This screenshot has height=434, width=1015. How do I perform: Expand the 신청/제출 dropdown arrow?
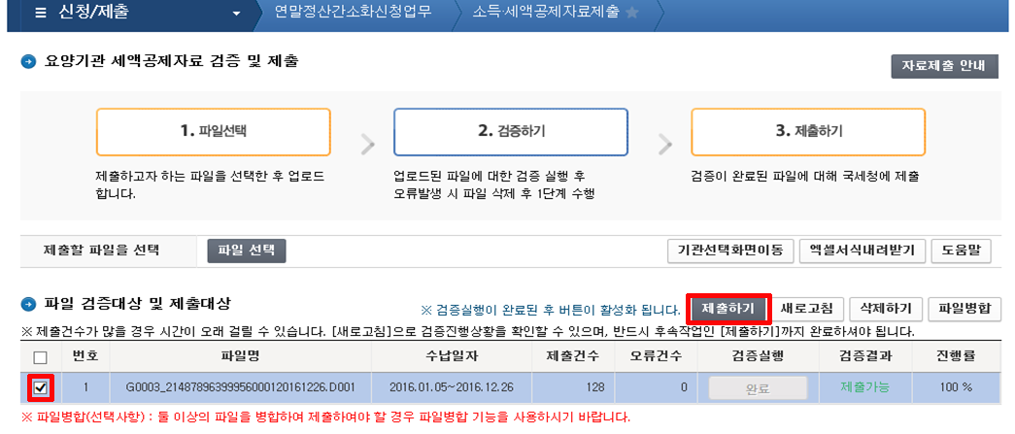pos(236,15)
